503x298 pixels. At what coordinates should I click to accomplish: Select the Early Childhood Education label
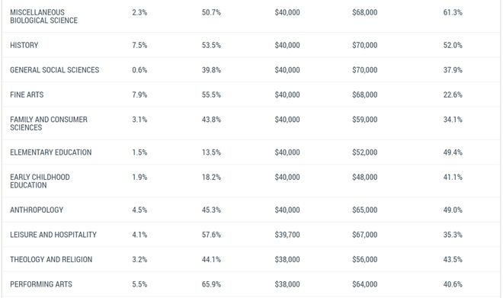40,181
